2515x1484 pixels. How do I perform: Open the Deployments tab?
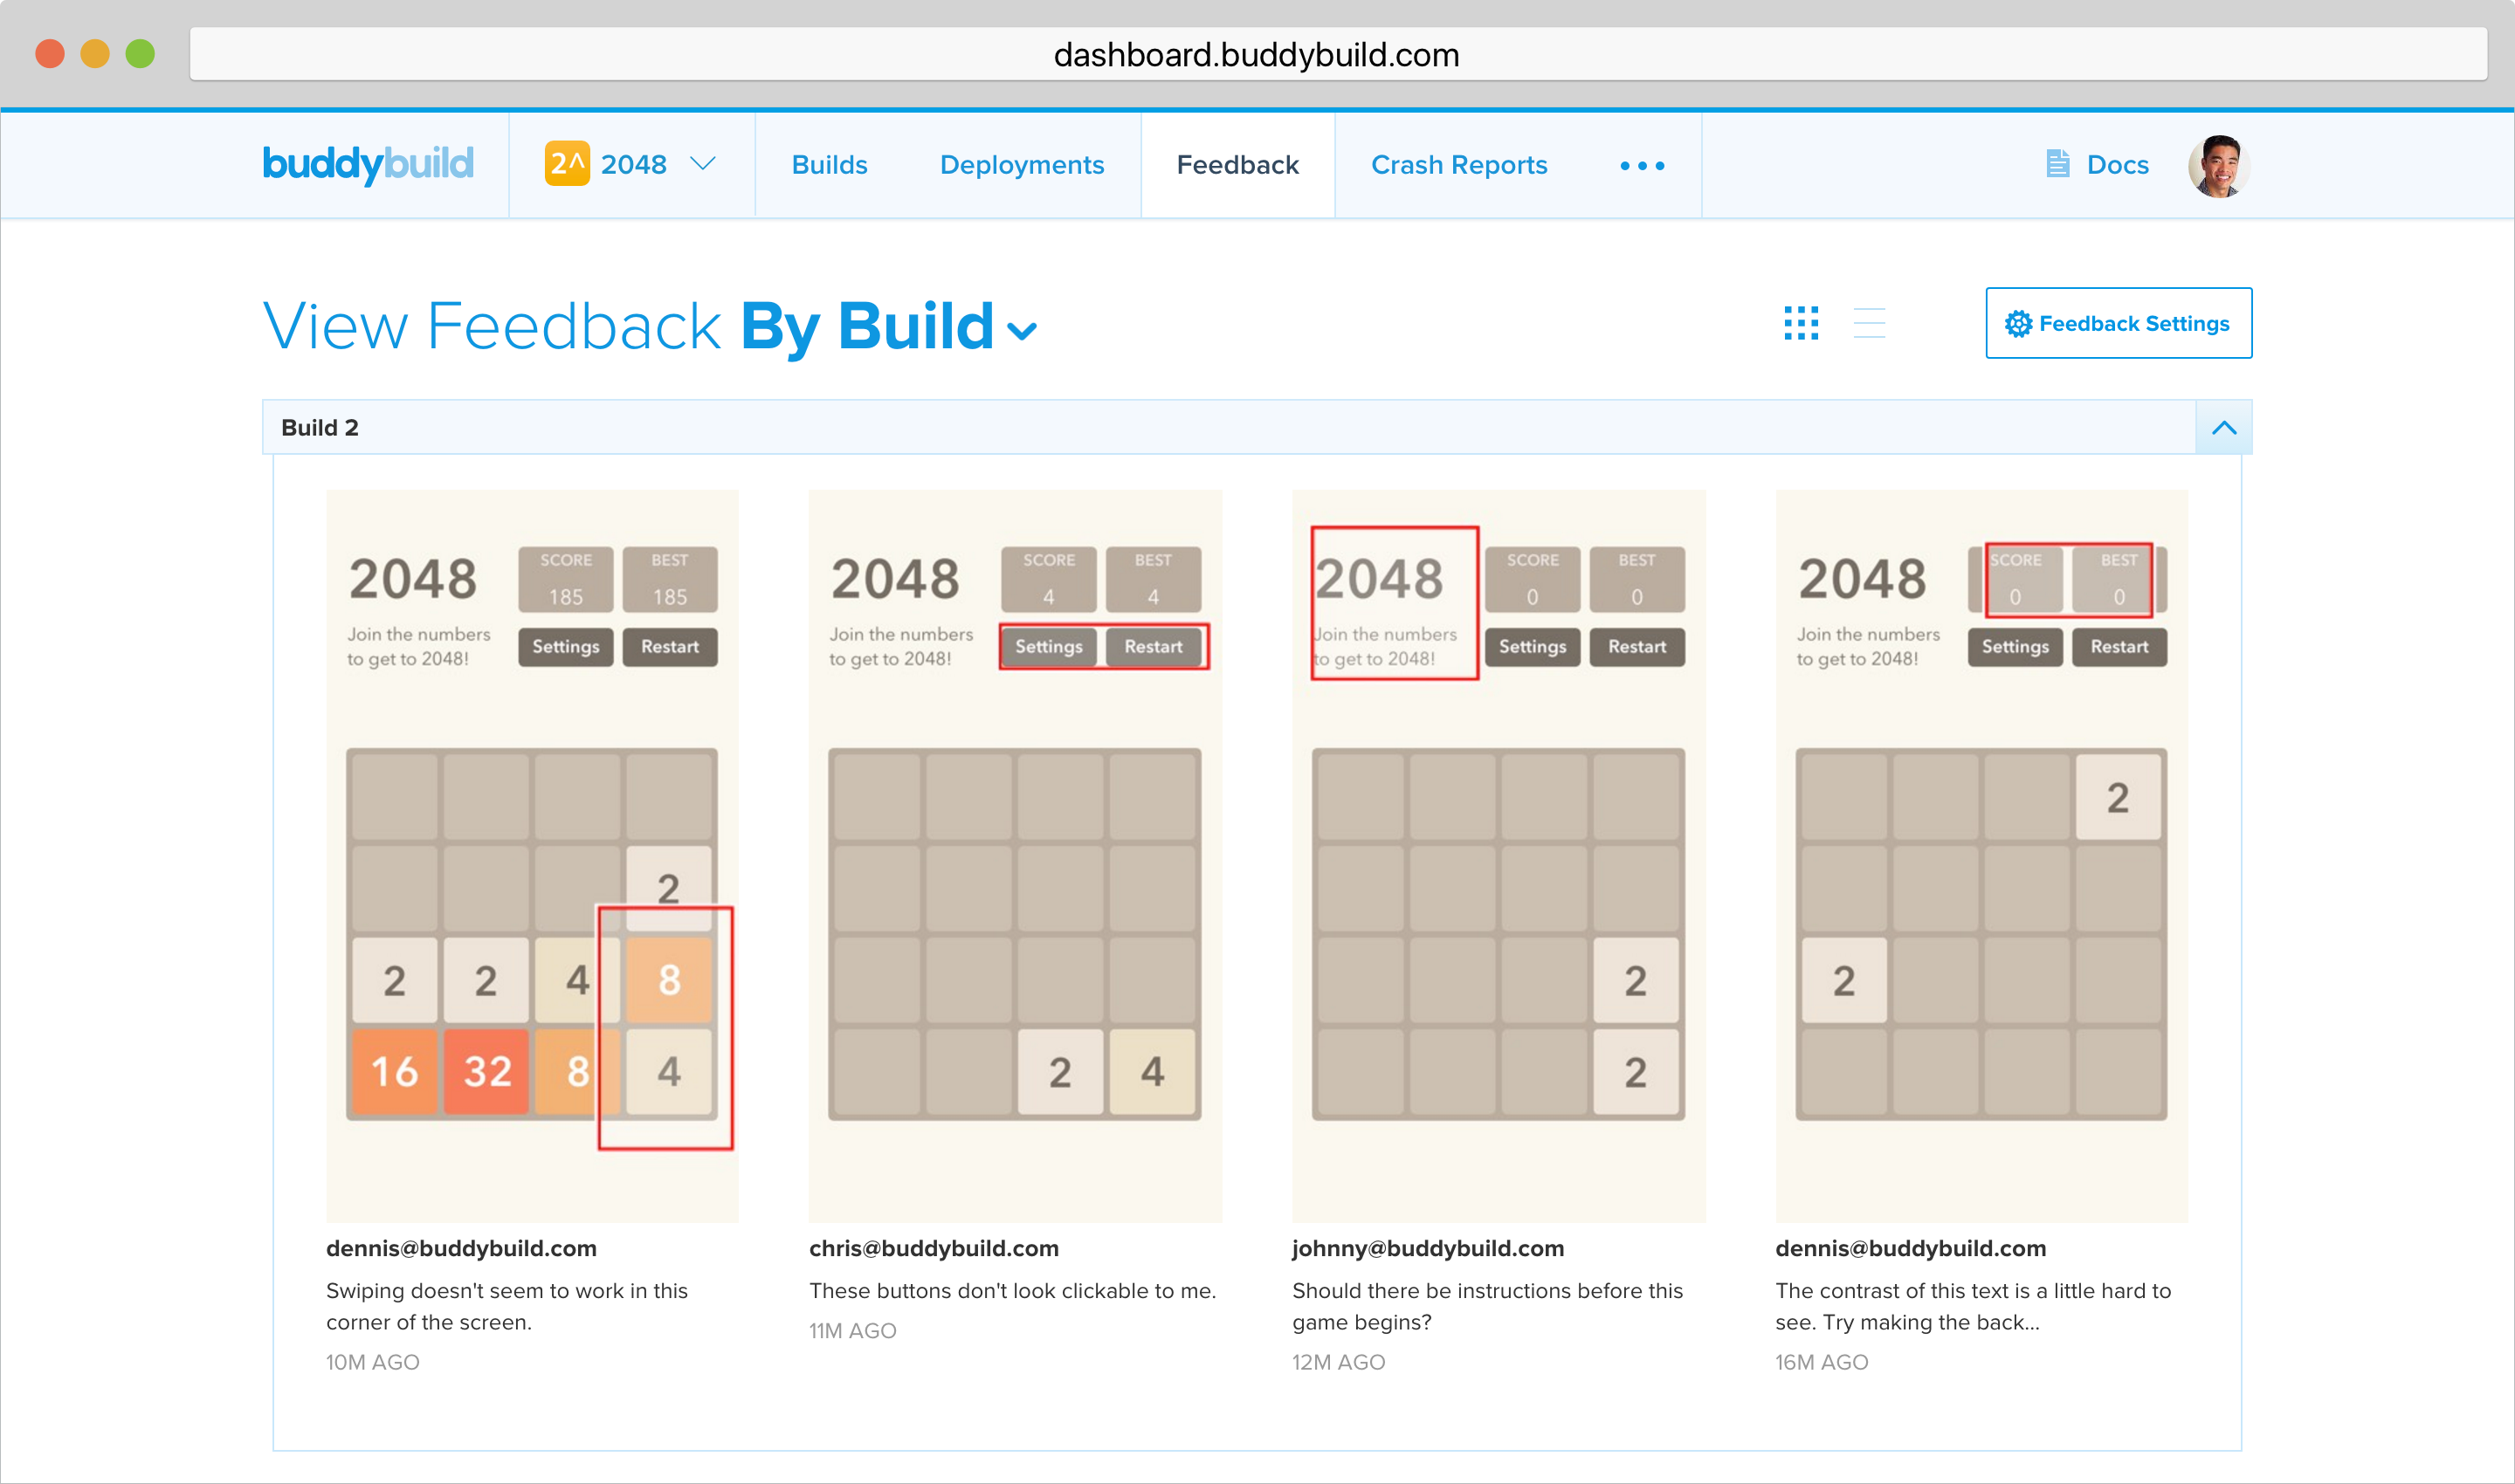click(x=1022, y=165)
